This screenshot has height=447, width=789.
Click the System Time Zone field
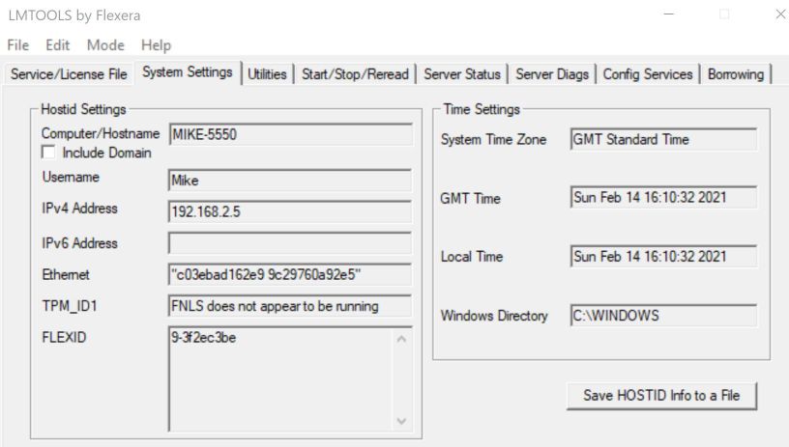663,139
